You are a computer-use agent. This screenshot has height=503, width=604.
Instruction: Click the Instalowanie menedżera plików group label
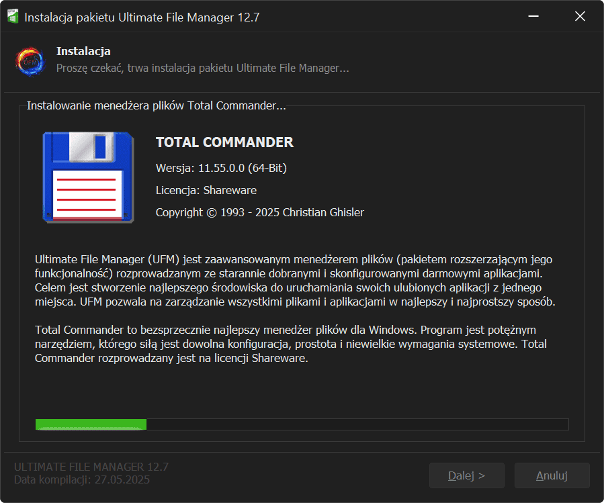coord(156,106)
